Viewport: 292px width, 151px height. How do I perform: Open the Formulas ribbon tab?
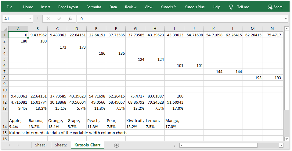[x=94, y=7]
